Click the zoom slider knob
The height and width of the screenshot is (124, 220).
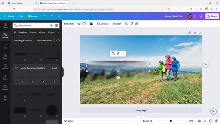171,121
